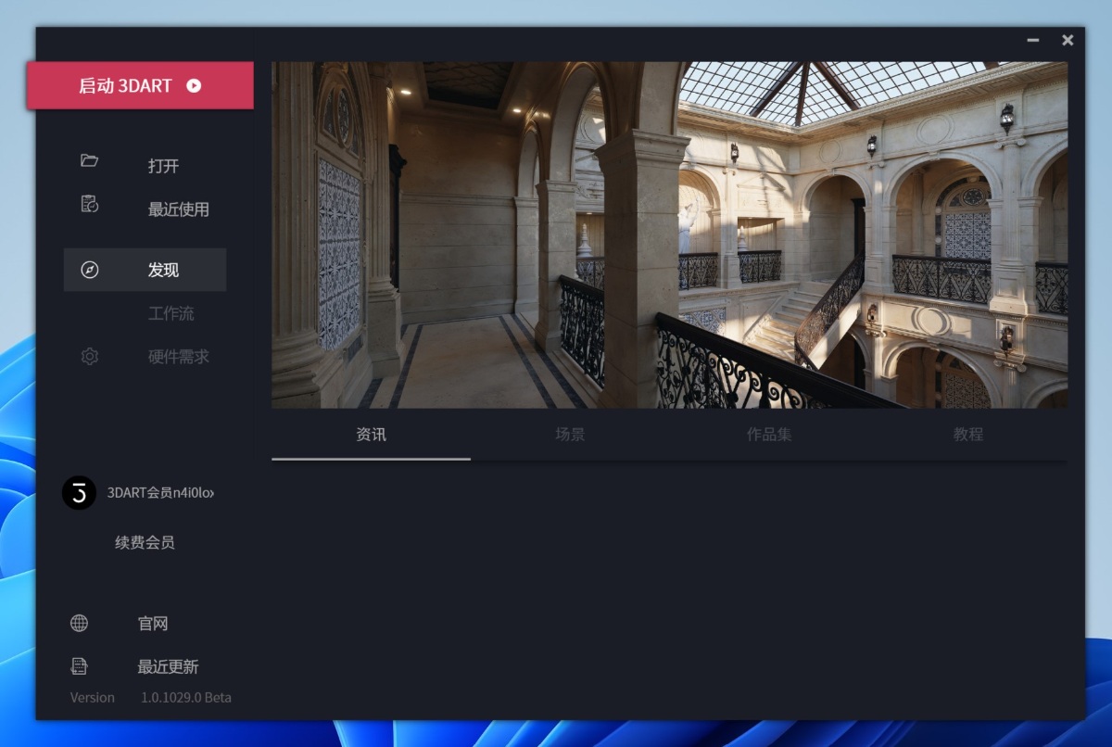Screen dimensions: 1112x747
Task: Open 硬件需求 hardware requirements
Action: pyautogui.click(x=178, y=356)
